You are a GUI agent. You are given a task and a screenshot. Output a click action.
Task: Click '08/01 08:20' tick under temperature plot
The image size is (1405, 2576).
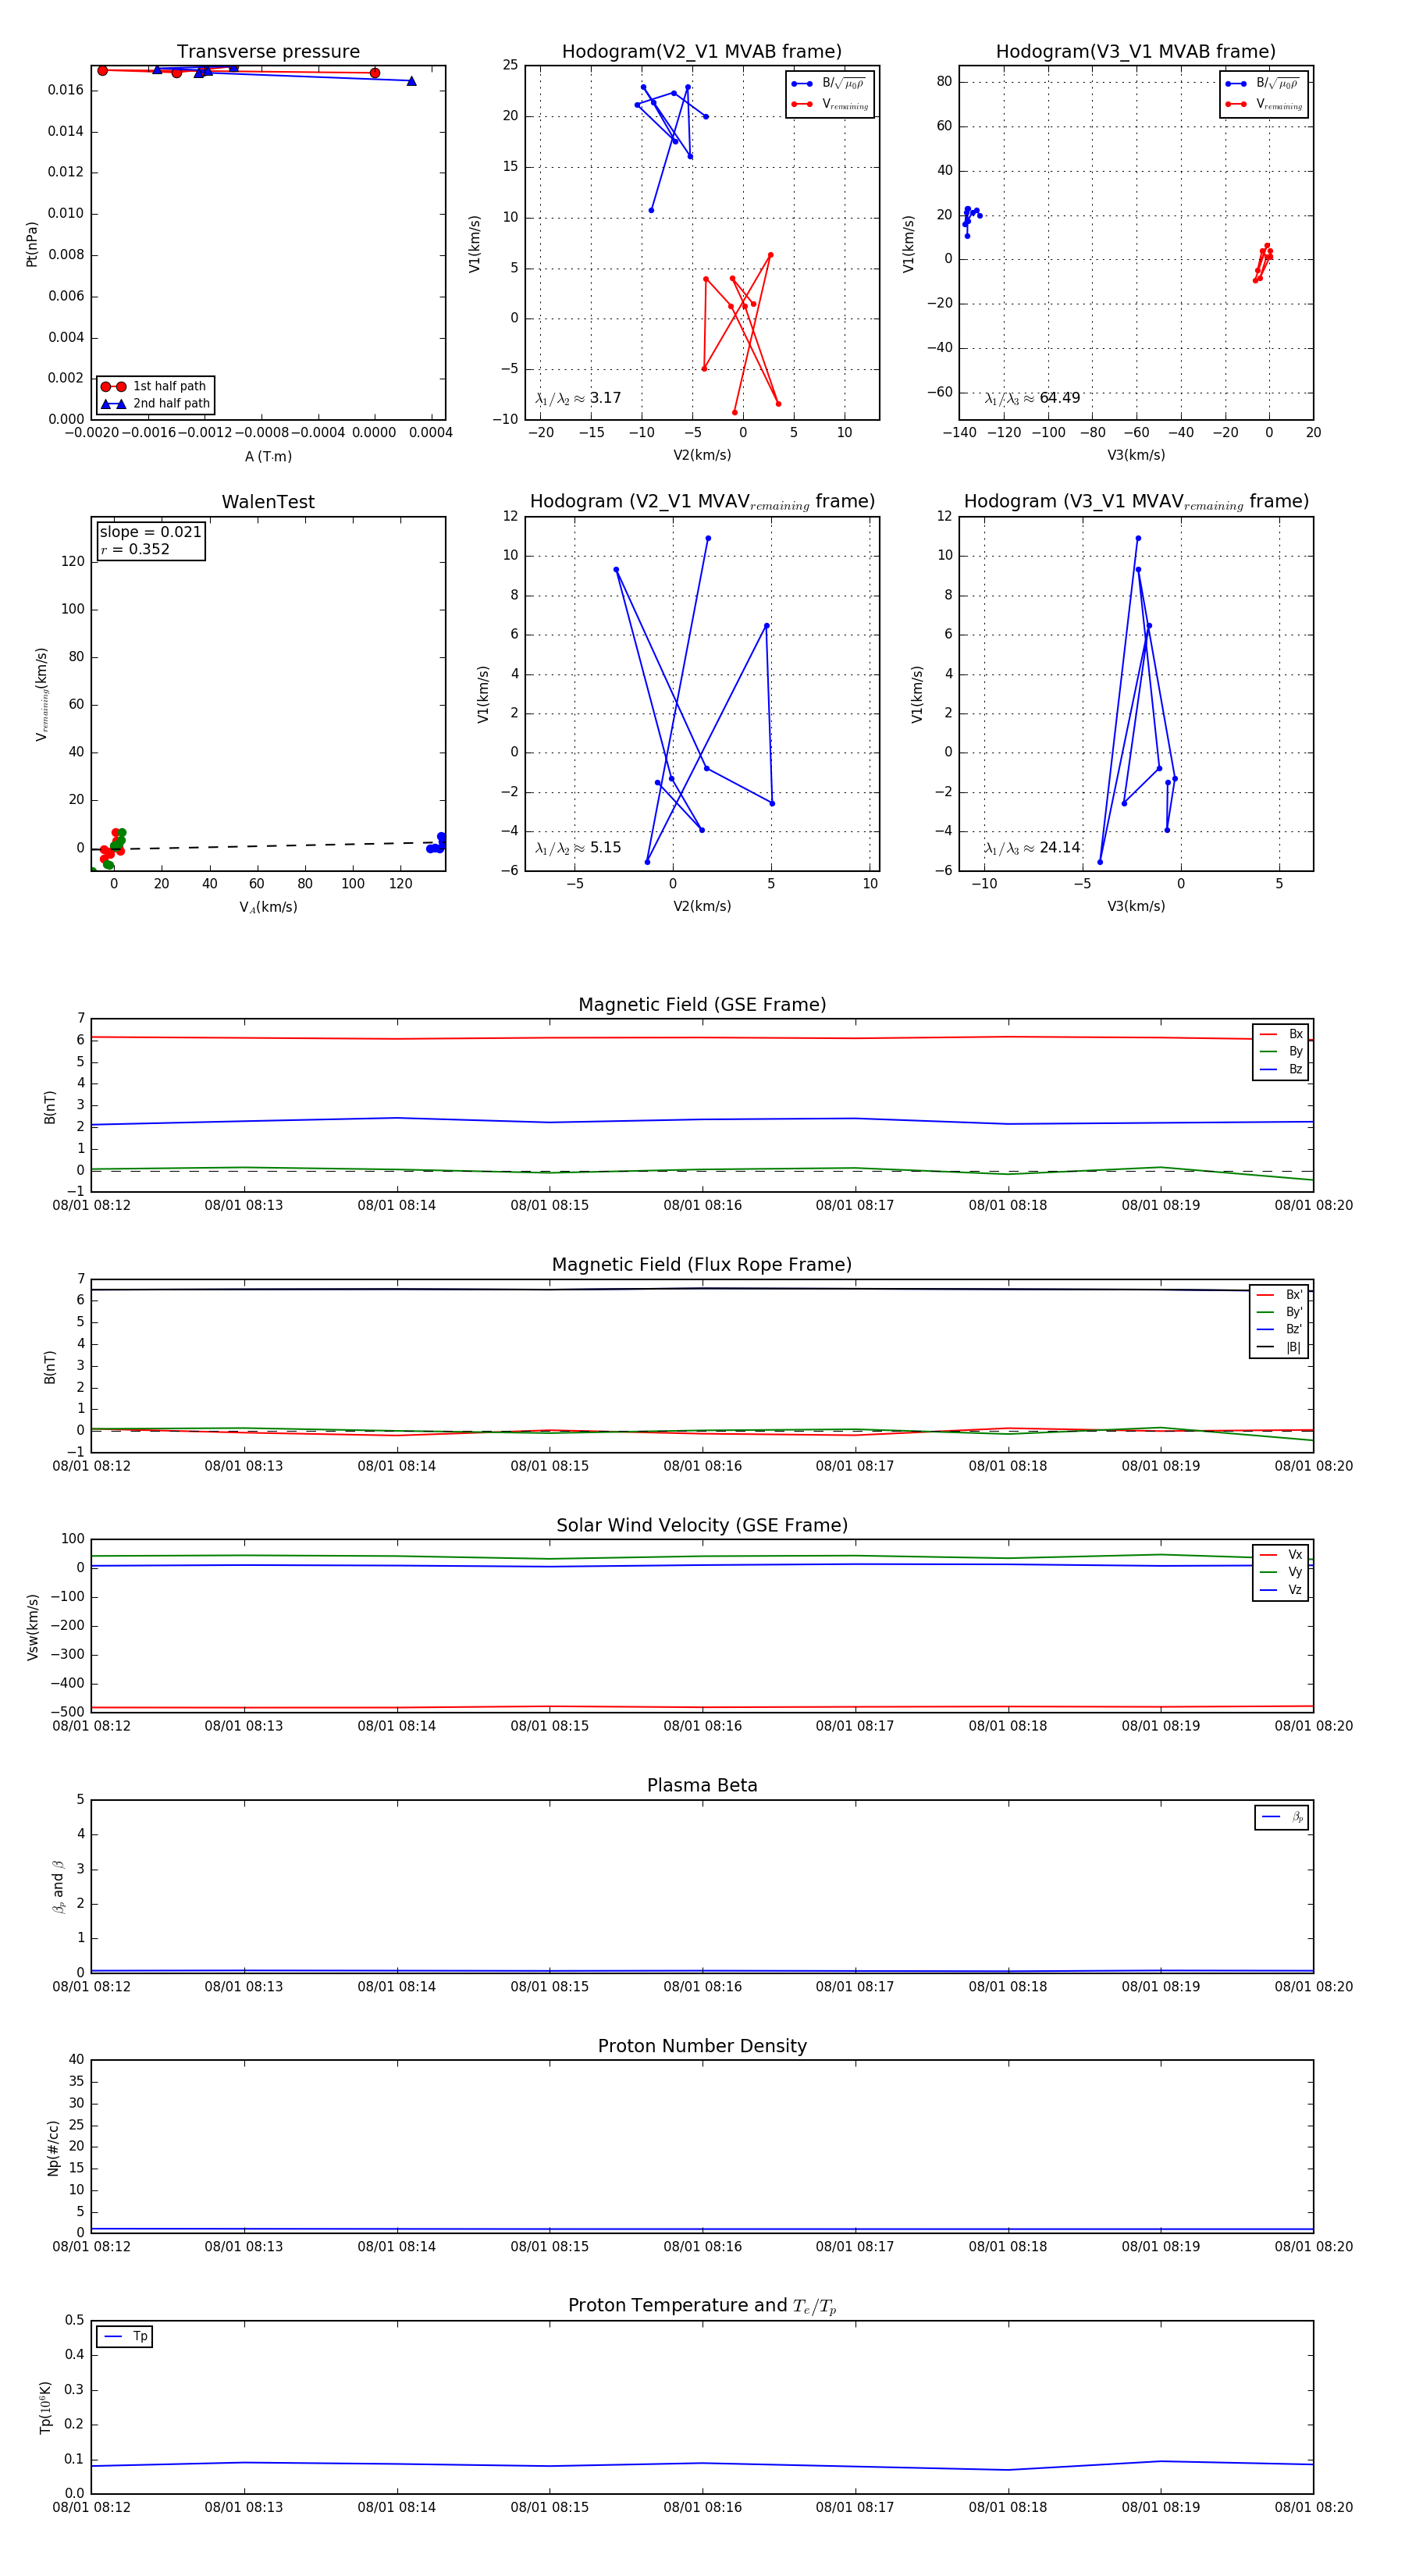[x=1313, y=2507]
